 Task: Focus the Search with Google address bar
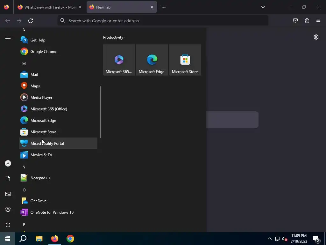tap(163, 21)
